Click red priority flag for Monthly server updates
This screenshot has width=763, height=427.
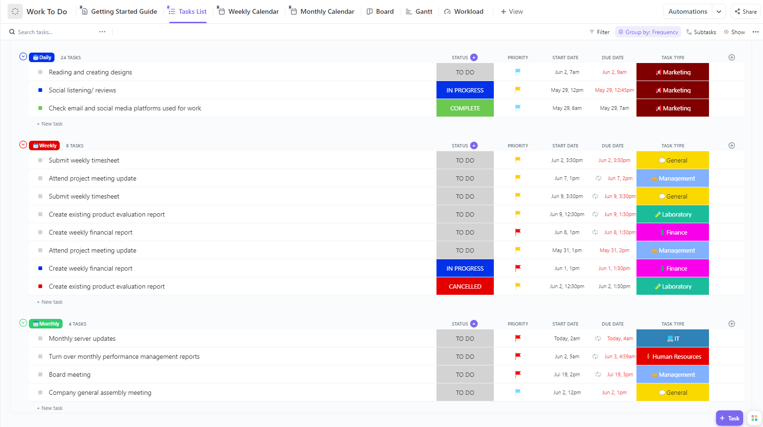click(518, 338)
